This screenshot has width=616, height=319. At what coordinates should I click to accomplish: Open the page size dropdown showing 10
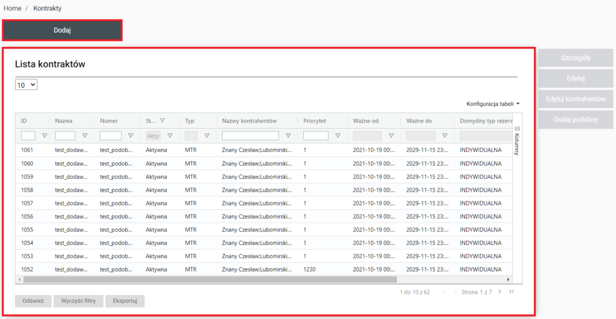[26, 85]
